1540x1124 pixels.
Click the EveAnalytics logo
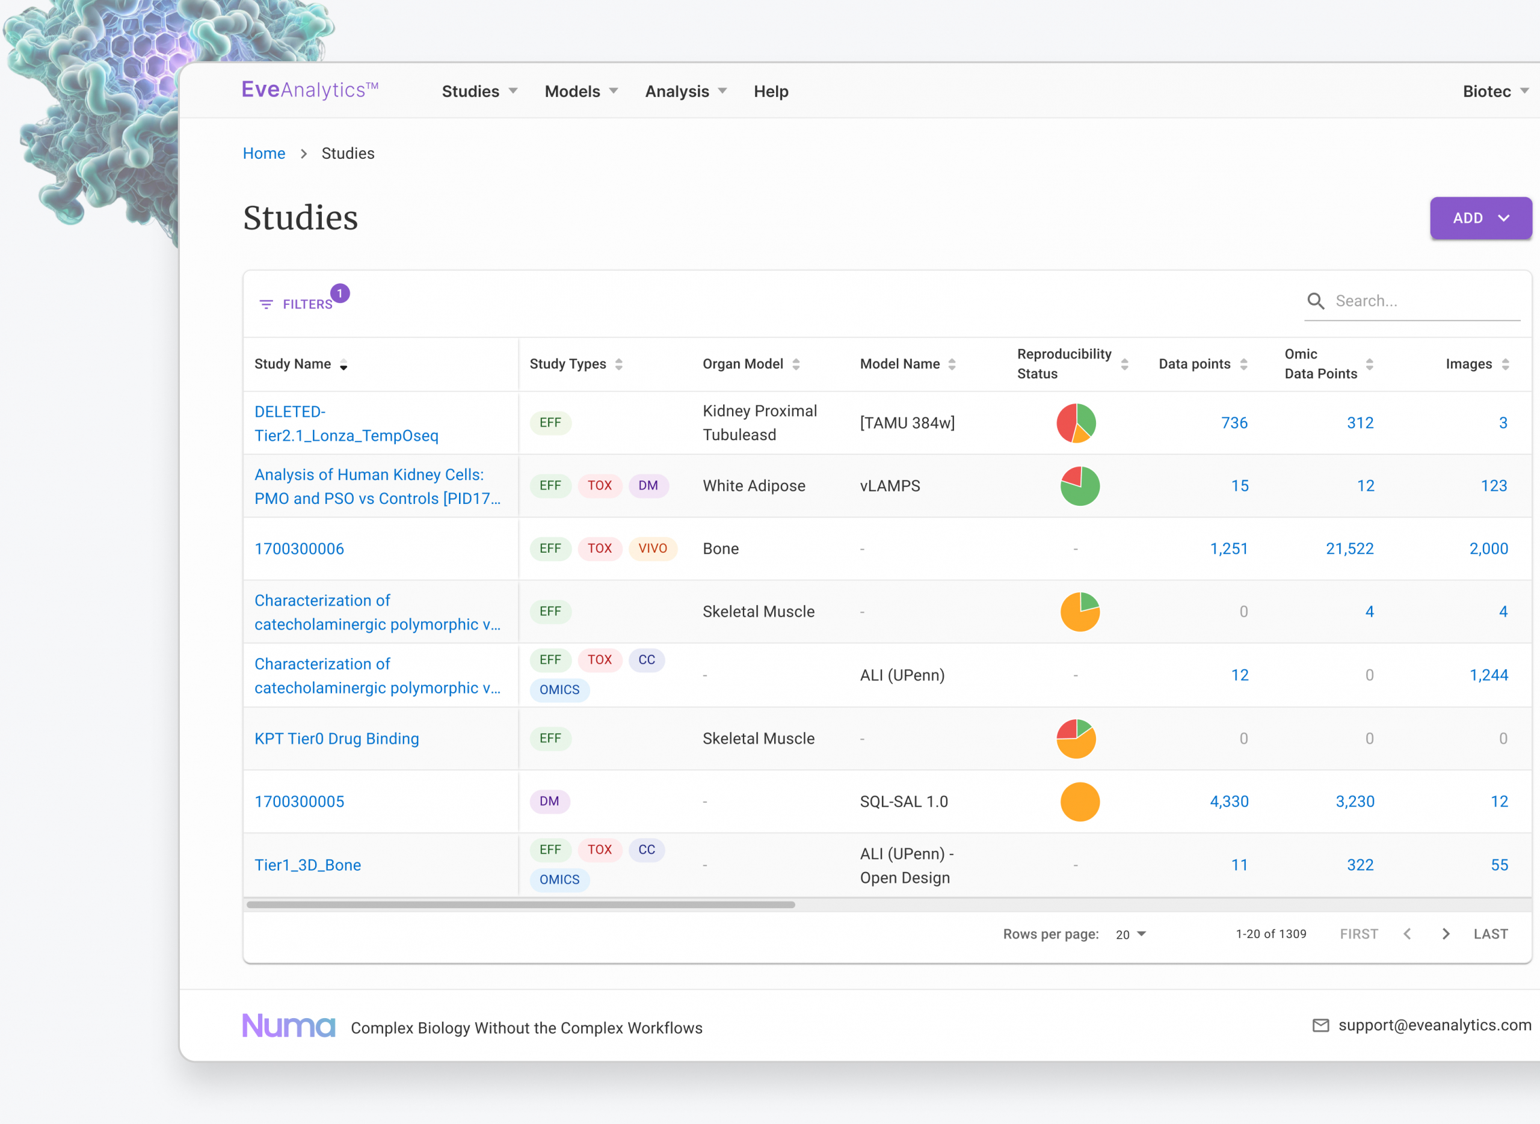click(x=310, y=90)
